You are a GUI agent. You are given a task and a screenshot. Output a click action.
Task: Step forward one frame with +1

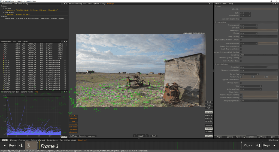(x=258, y=145)
